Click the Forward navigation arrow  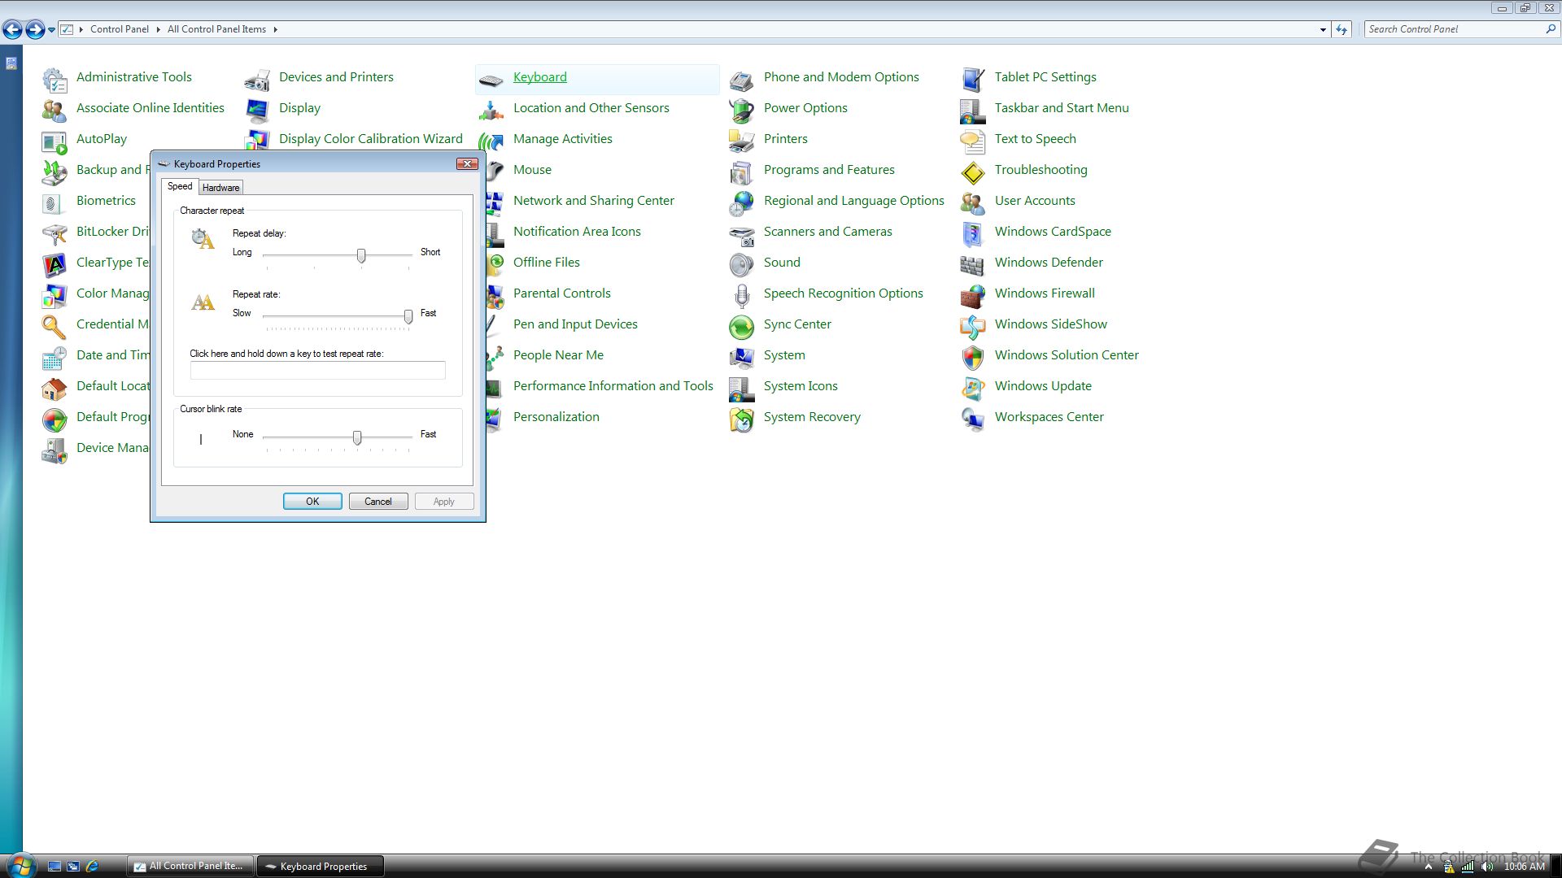pyautogui.click(x=35, y=30)
